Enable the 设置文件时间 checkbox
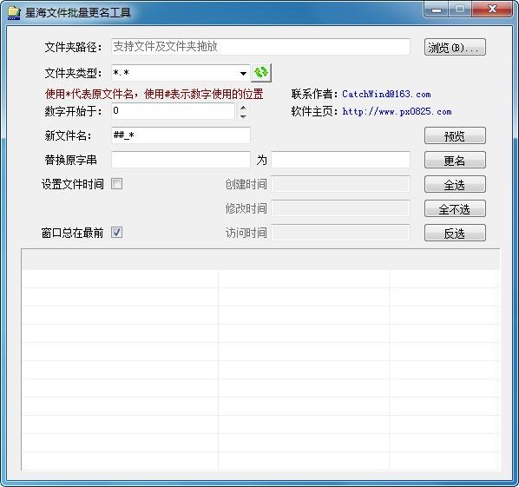The image size is (519, 487). [116, 184]
